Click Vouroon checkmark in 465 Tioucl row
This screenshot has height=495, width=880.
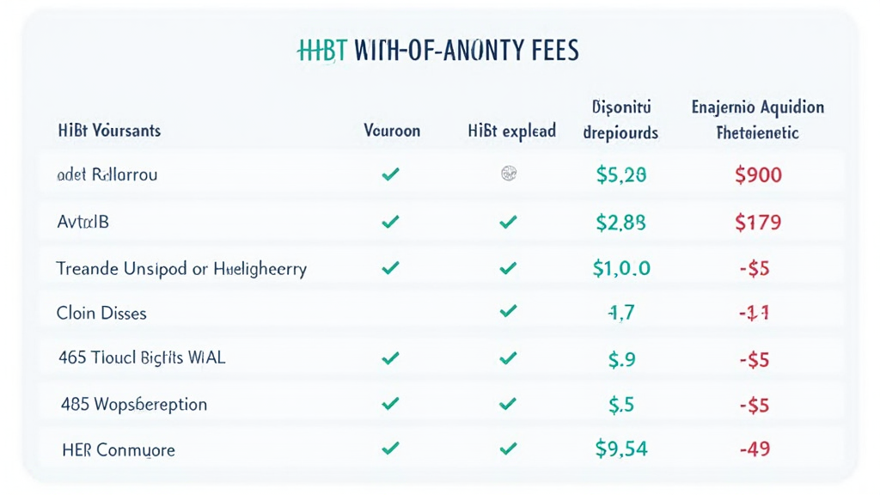coord(390,357)
